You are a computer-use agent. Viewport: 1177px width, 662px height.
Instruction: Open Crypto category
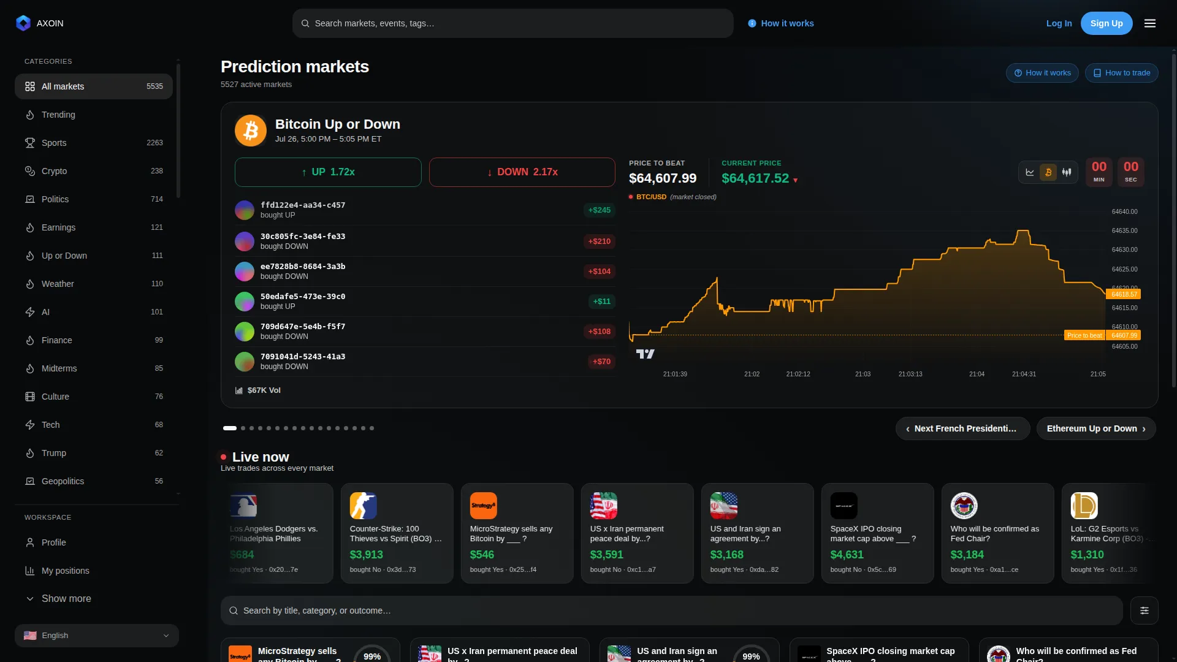[94, 171]
